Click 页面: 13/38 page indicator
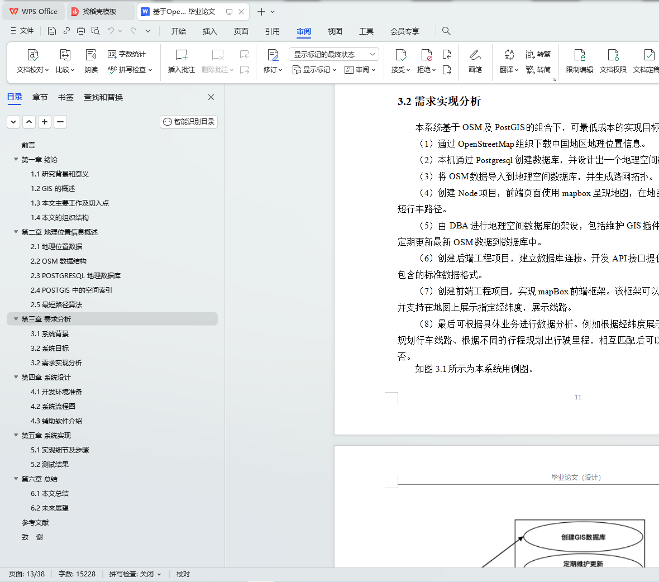 27,574
